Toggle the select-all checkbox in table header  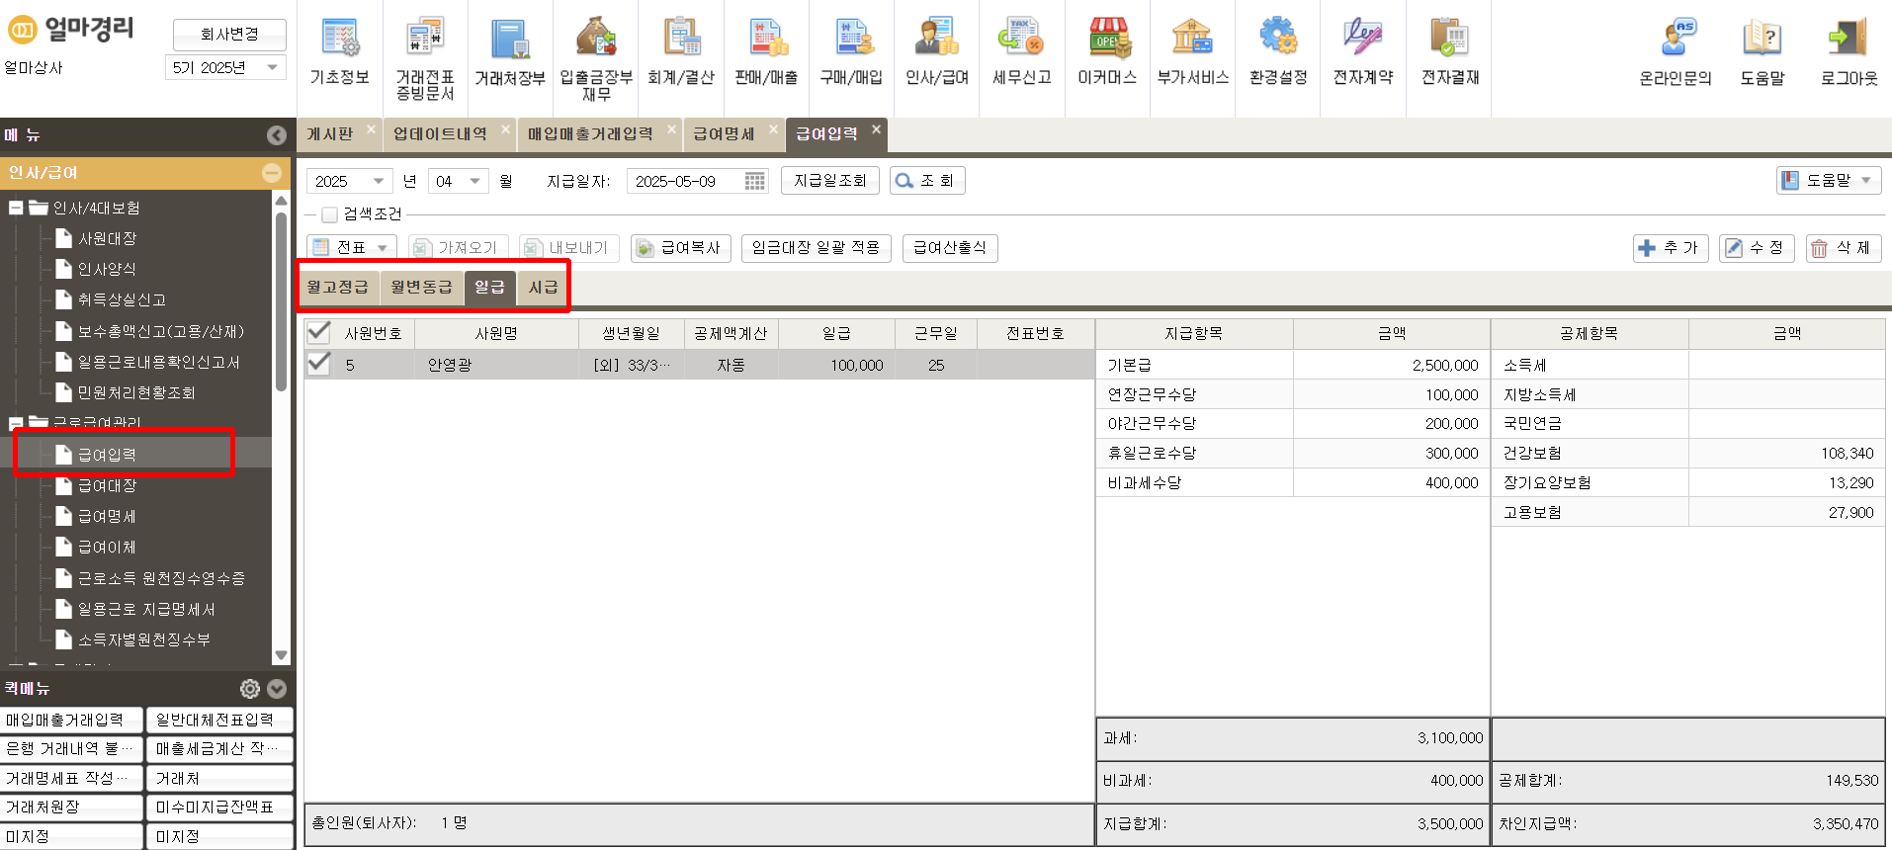tap(318, 332)
